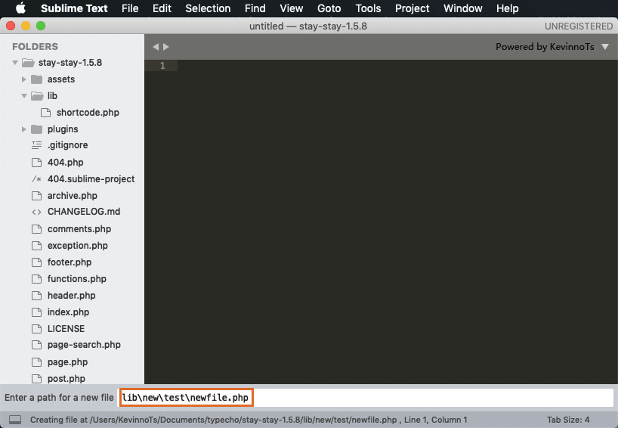Open the Edit menu
Screen dimensions: 618x428
point(162,8)
